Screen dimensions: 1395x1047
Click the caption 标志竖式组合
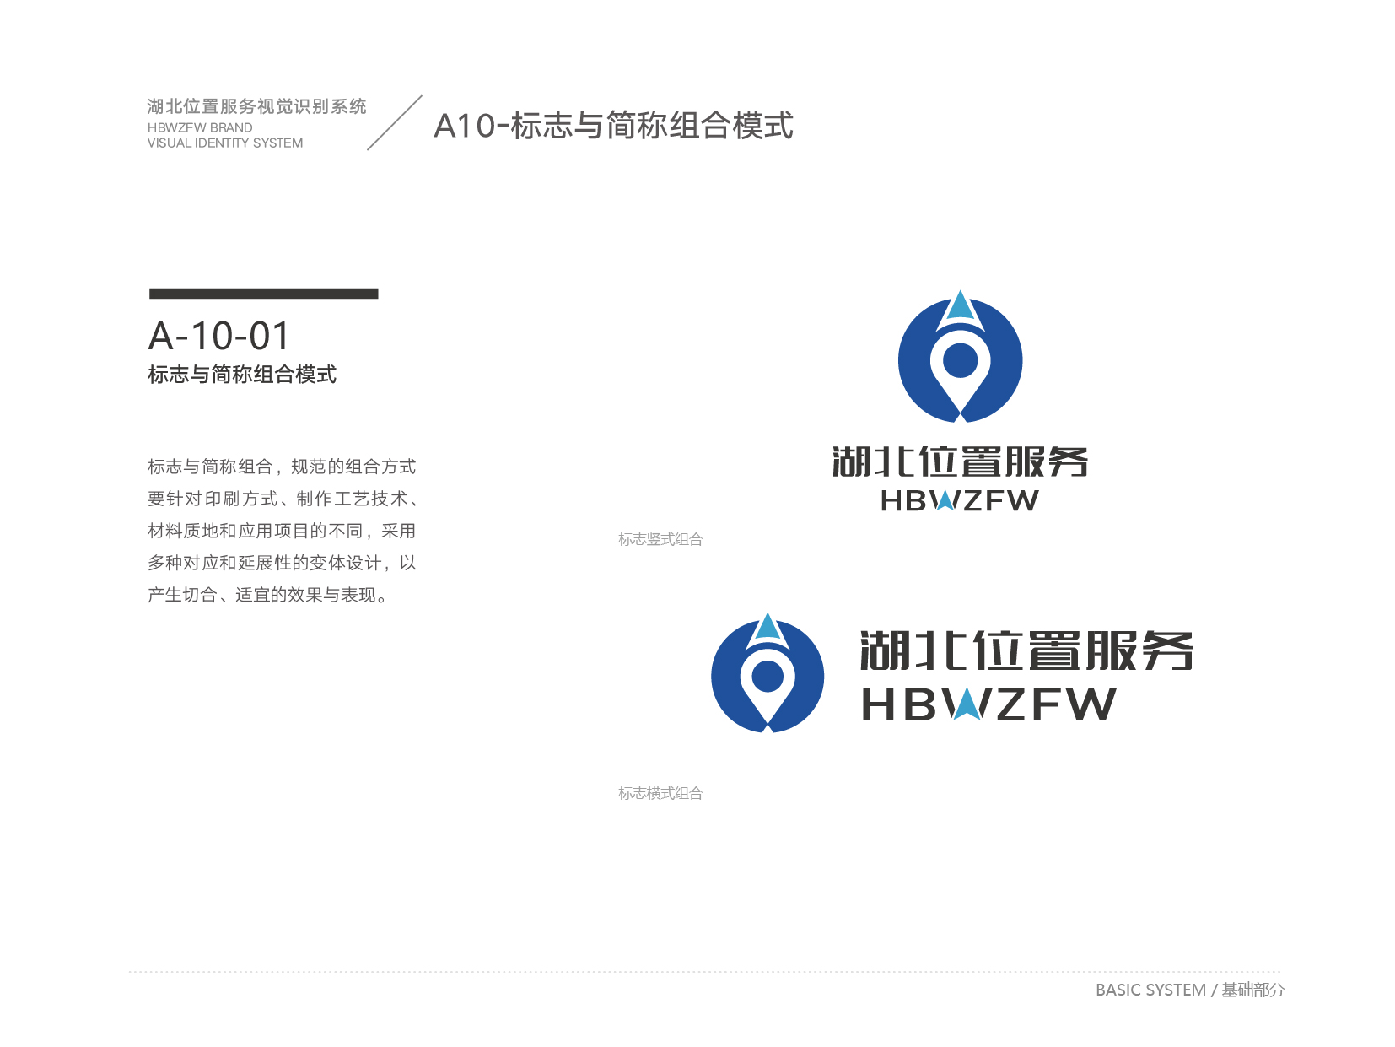660,539
